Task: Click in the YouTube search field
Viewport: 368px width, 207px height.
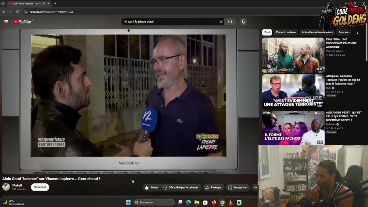Action: point(170,22)
